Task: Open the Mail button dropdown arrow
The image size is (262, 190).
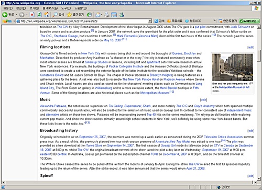Action: pos(102,15)
